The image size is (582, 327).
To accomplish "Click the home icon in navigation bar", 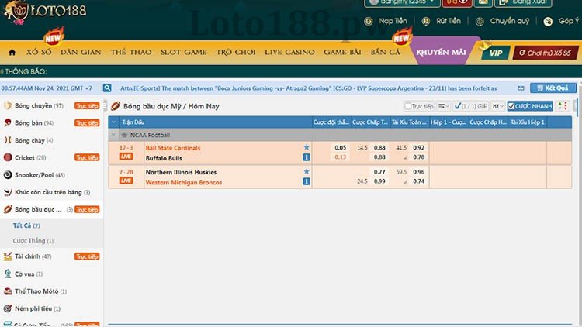I will pyautogui.click(x=12, y=52).
